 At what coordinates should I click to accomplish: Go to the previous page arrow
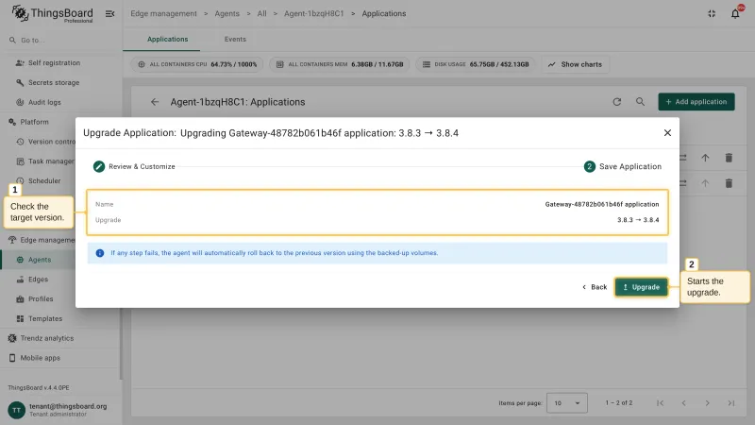point(683,403)
